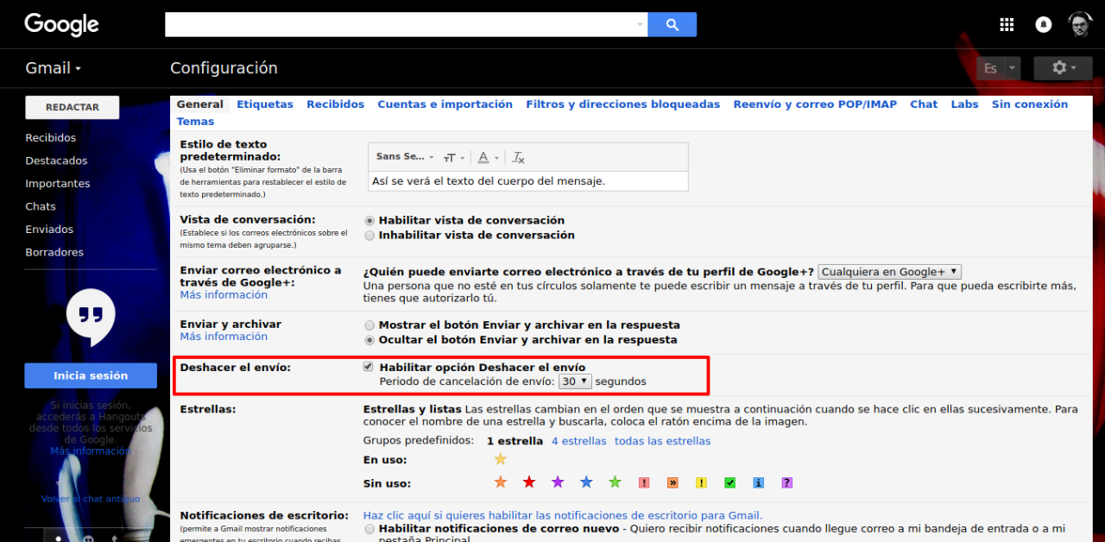Click the yellow star in use
Image resolution: width=1105 pixels, height=542 pixels.
tap(500, 459)
